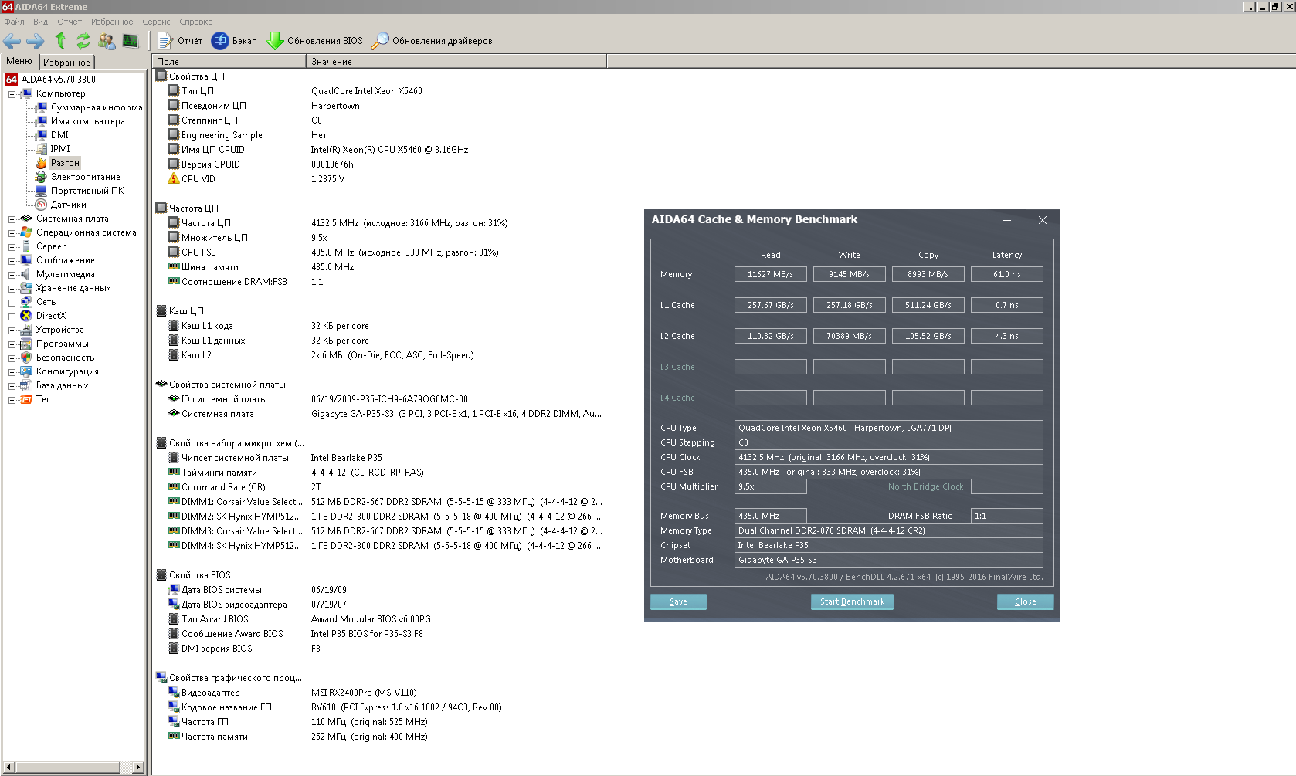The width and height of the screenshot is (1296, 776).
Task: Select Электропитание in the tree
Action: (x=85, y=177)
